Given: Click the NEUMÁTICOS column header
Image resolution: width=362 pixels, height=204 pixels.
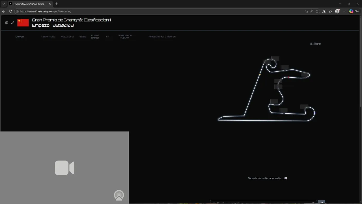Looking at the screenshot, I should (x=48, y=37).
